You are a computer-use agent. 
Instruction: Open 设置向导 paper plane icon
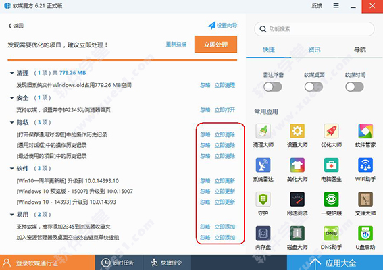[211, 25]
